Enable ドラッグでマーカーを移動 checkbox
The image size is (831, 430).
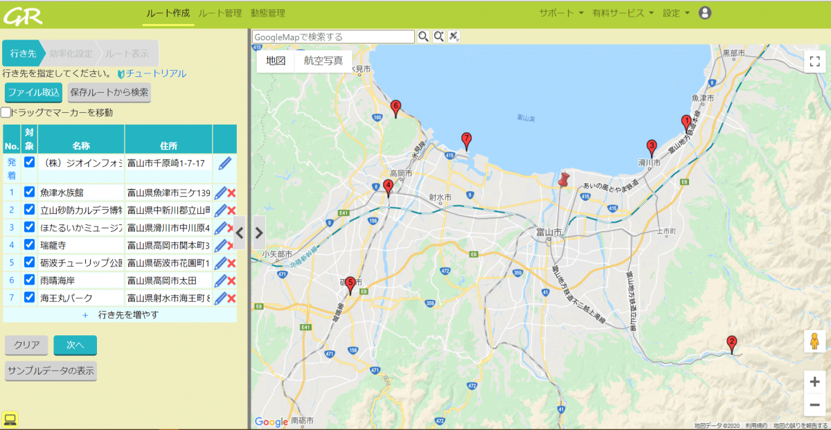coord(6,112)
